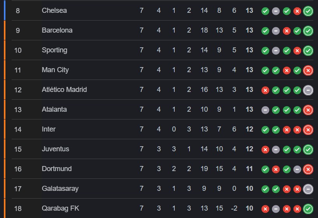Click Galatasaray's outlined grey draw icon

[x=308, y=189]
